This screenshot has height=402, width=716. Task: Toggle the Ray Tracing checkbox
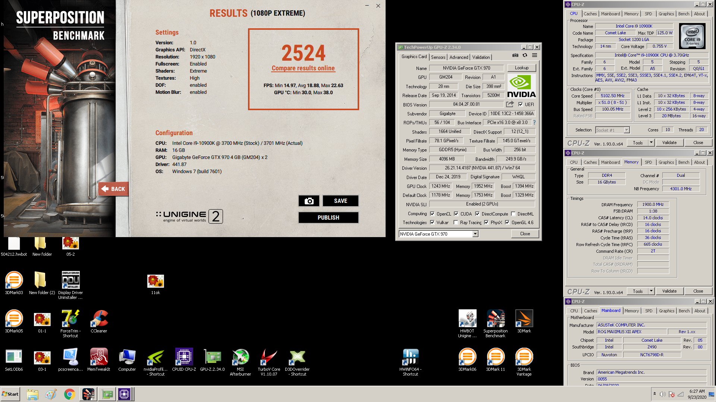(456, 223)
